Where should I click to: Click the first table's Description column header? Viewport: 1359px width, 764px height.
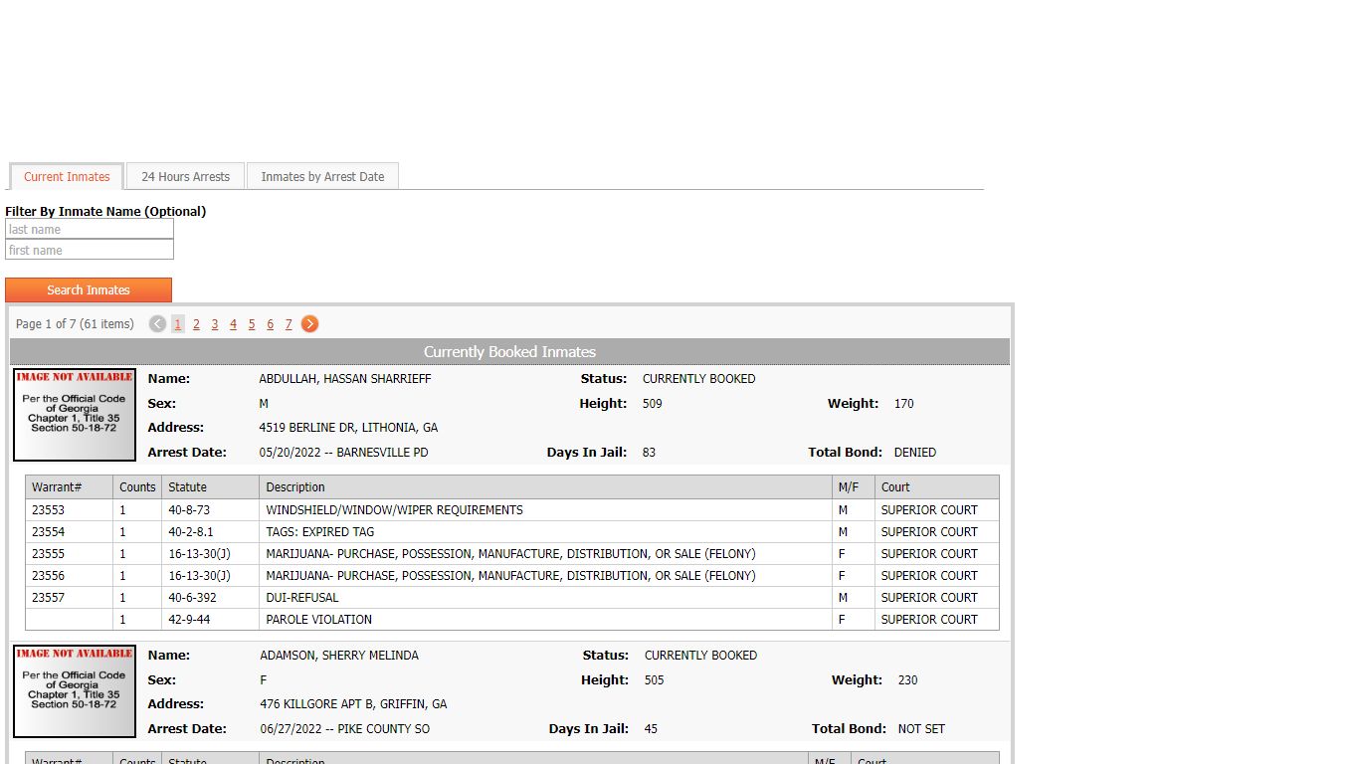coord(545,487)
